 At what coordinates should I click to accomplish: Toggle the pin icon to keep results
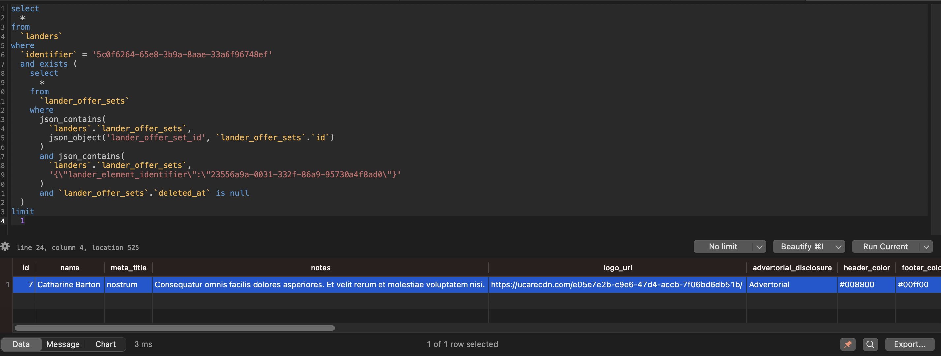848,344
